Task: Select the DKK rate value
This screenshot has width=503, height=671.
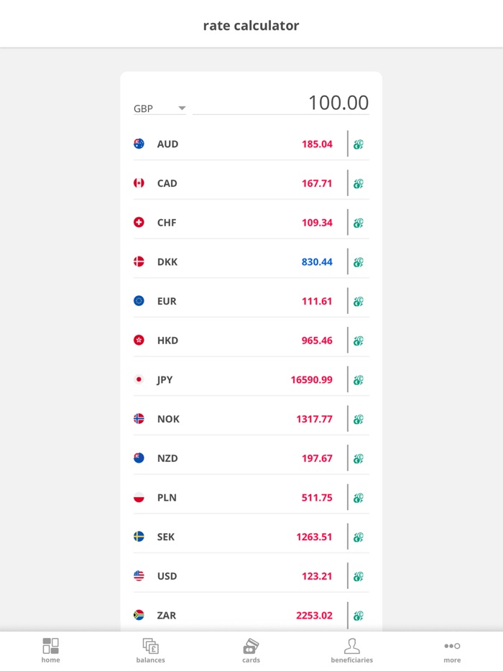Action: tap(317, 262)
